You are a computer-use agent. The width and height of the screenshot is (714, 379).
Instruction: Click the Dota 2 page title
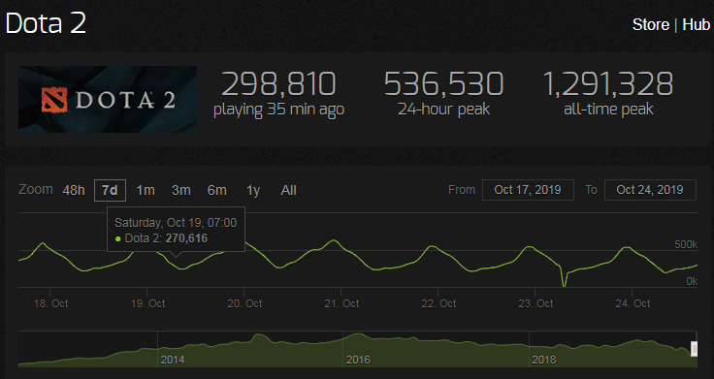click(46, 23)
